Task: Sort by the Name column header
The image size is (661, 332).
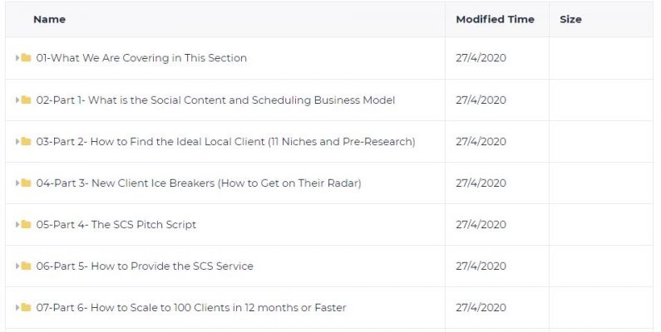Action: pyautogui.click(x=49, y=19)
